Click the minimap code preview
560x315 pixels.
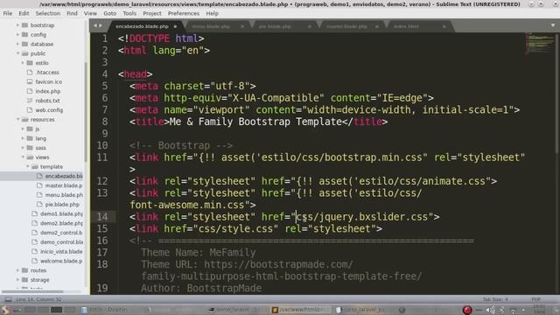539,43
